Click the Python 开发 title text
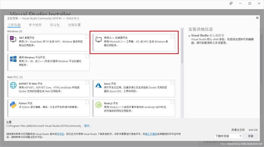 coord(25,103)
